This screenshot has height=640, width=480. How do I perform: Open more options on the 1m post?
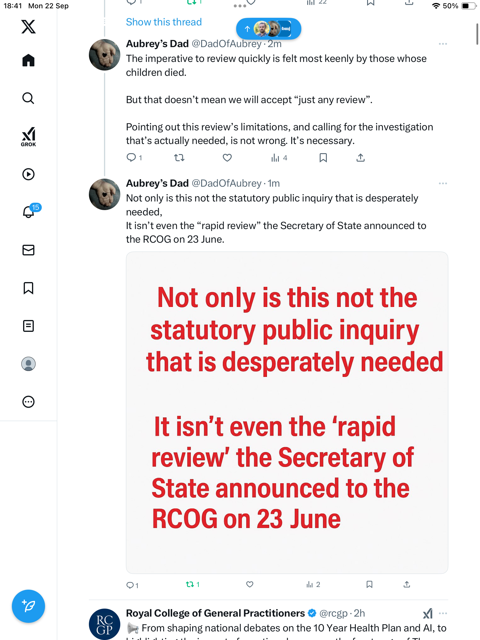(443, 183)
